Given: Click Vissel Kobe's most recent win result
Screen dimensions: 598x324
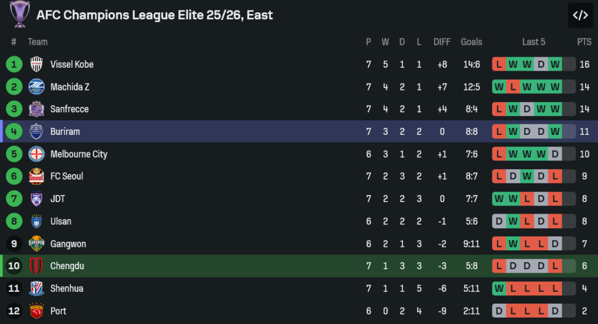Looking at the screenshot, I should [555, 64].
